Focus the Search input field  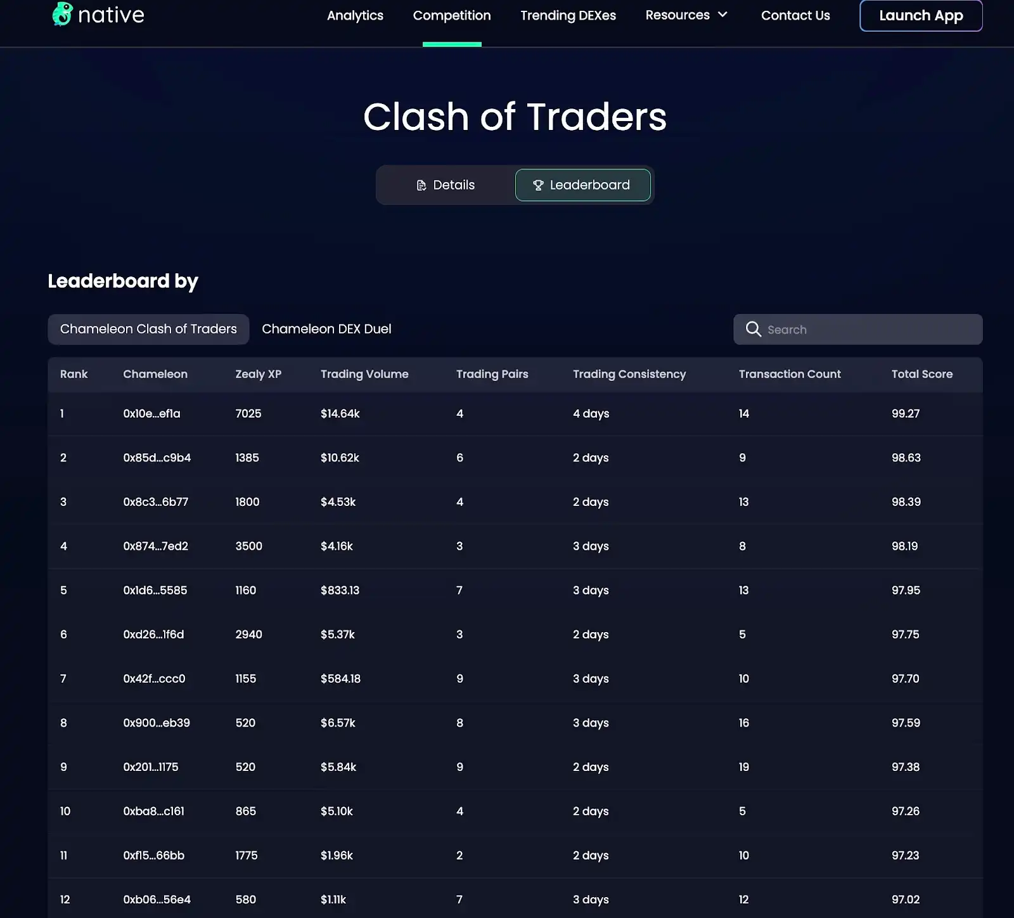click(857, 329)
